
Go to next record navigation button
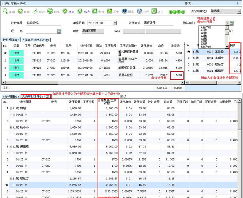[179, 12]
